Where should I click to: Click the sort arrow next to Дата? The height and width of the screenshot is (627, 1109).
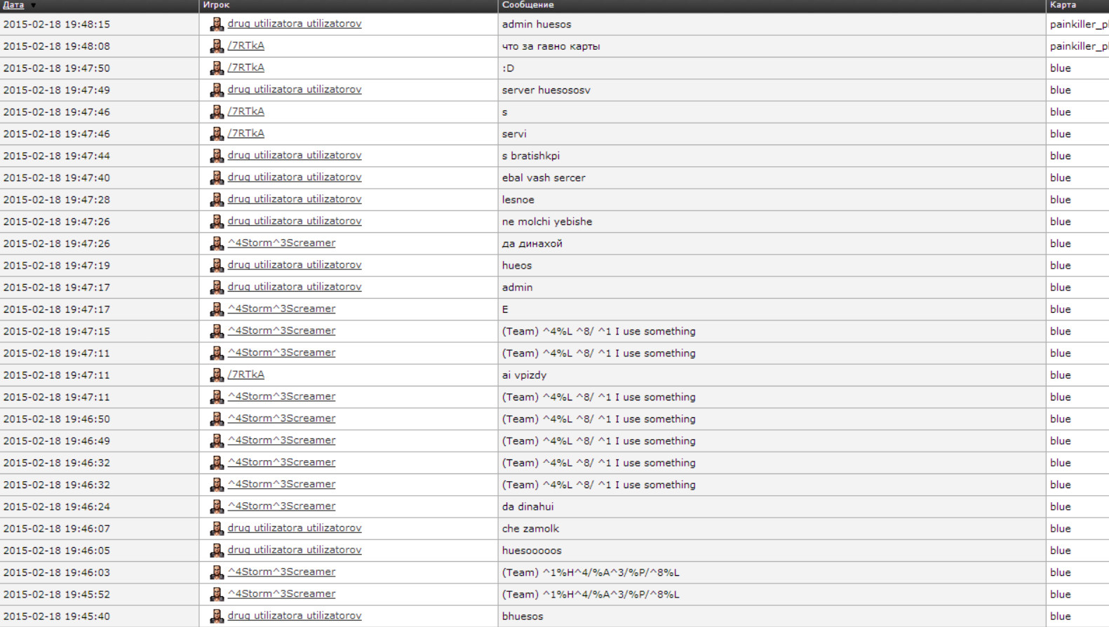click(x=33, y=6)
